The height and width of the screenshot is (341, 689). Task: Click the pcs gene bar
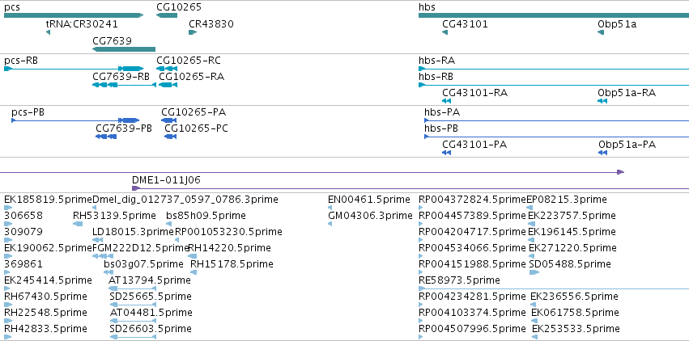(74, 15)
